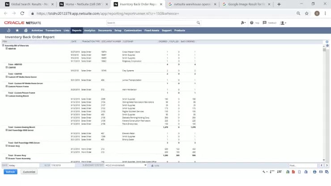Open the Subsidiary Context dropdown

click(x=126, y=165)
